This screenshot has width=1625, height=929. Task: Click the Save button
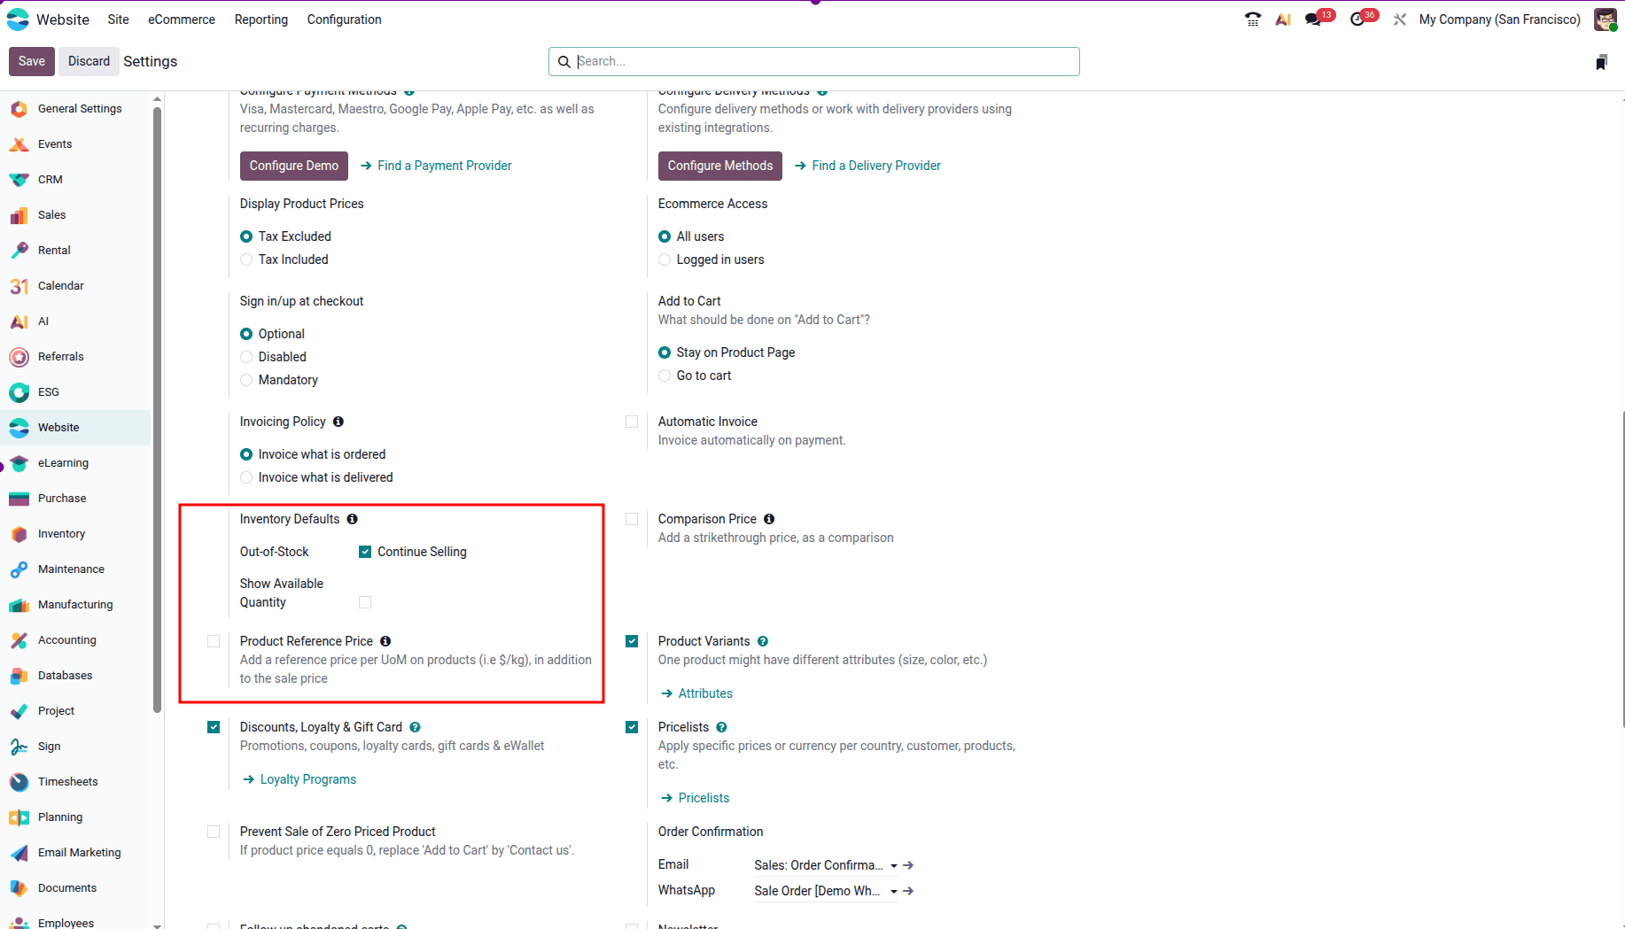pos(32,61)
